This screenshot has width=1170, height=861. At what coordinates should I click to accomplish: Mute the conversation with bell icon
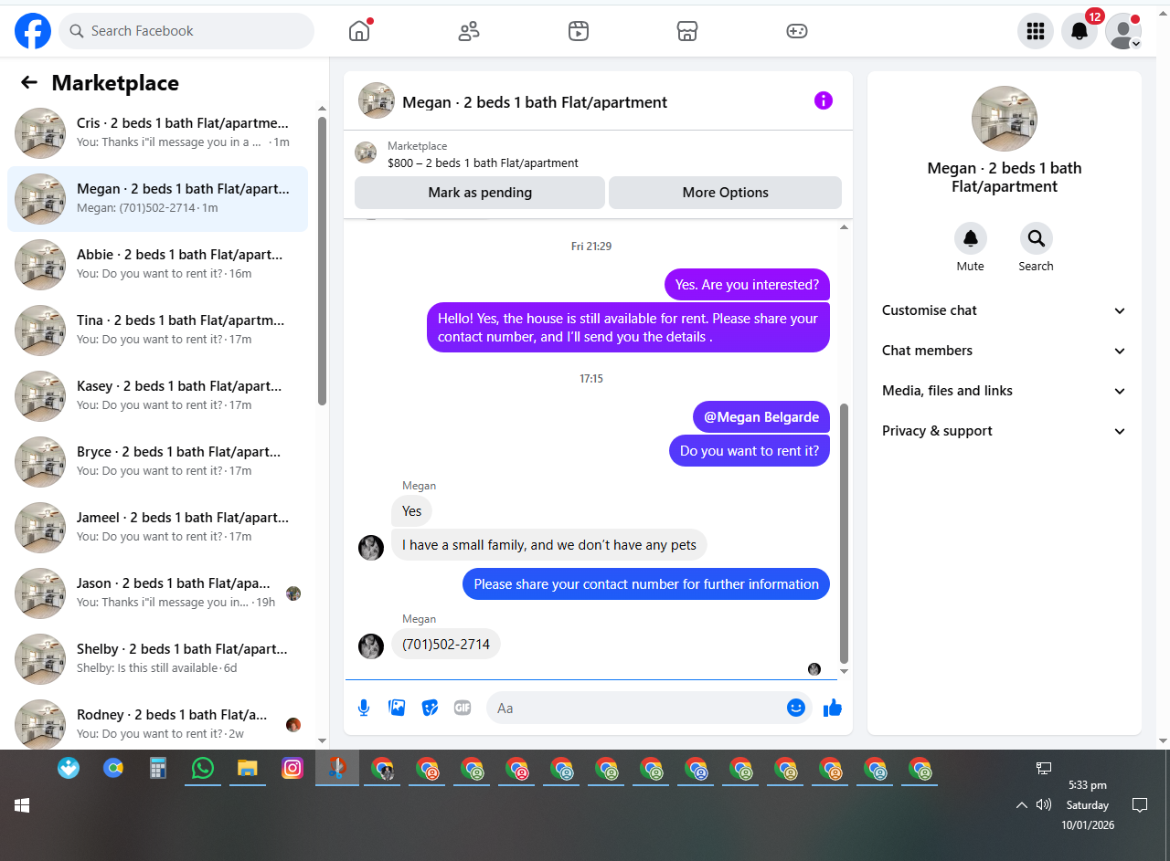pyautogui.click(x=971, y=238)
